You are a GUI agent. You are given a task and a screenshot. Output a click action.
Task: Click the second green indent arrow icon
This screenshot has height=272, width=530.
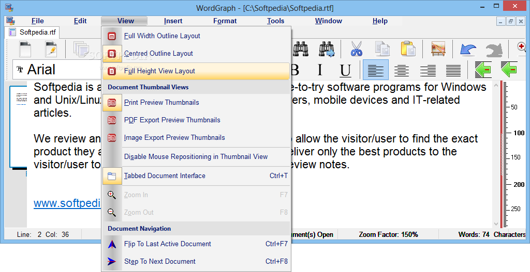pos(509,70)
